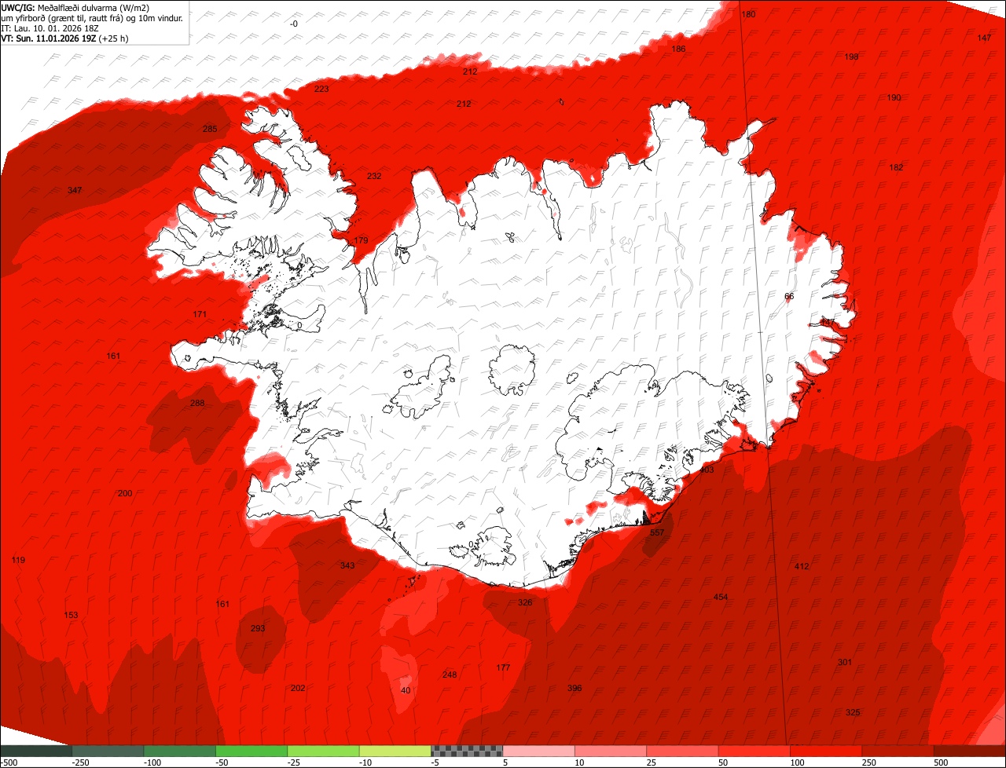Click the map value 147
Image resolution: width=1006 pixels, height=768 pixels.
(x=984, y=38)
